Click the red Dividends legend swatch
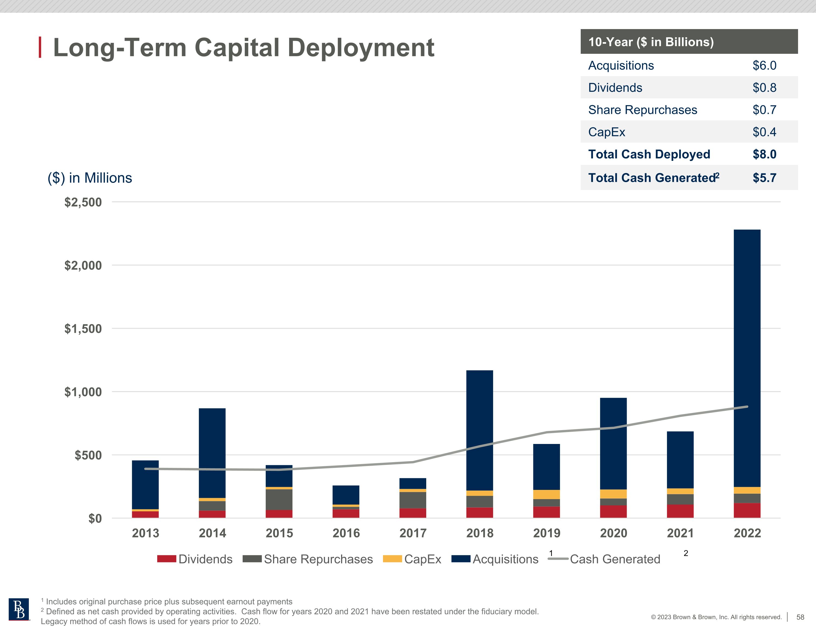The image size is (816, 629). coord(167,559)
